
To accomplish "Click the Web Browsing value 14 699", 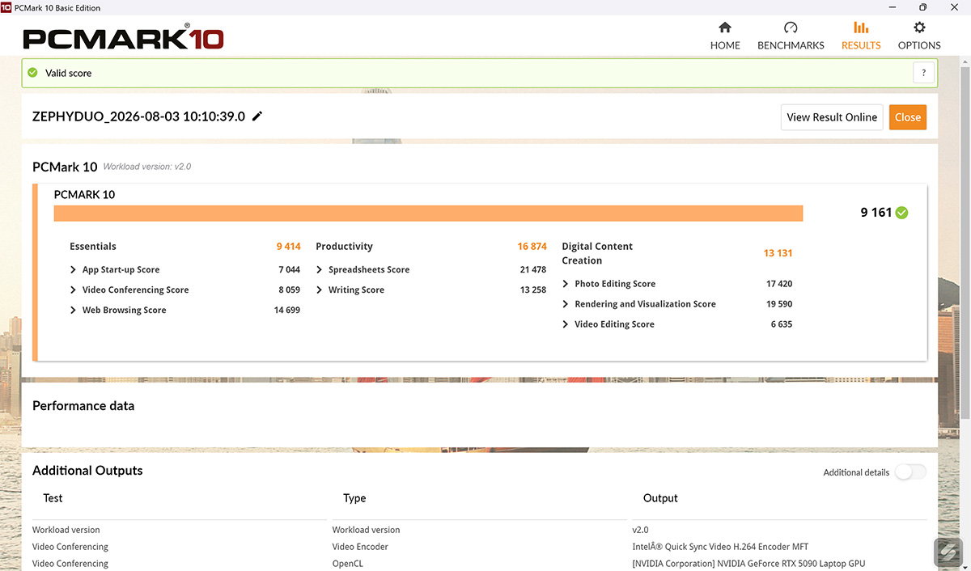I will click(287, 311).
